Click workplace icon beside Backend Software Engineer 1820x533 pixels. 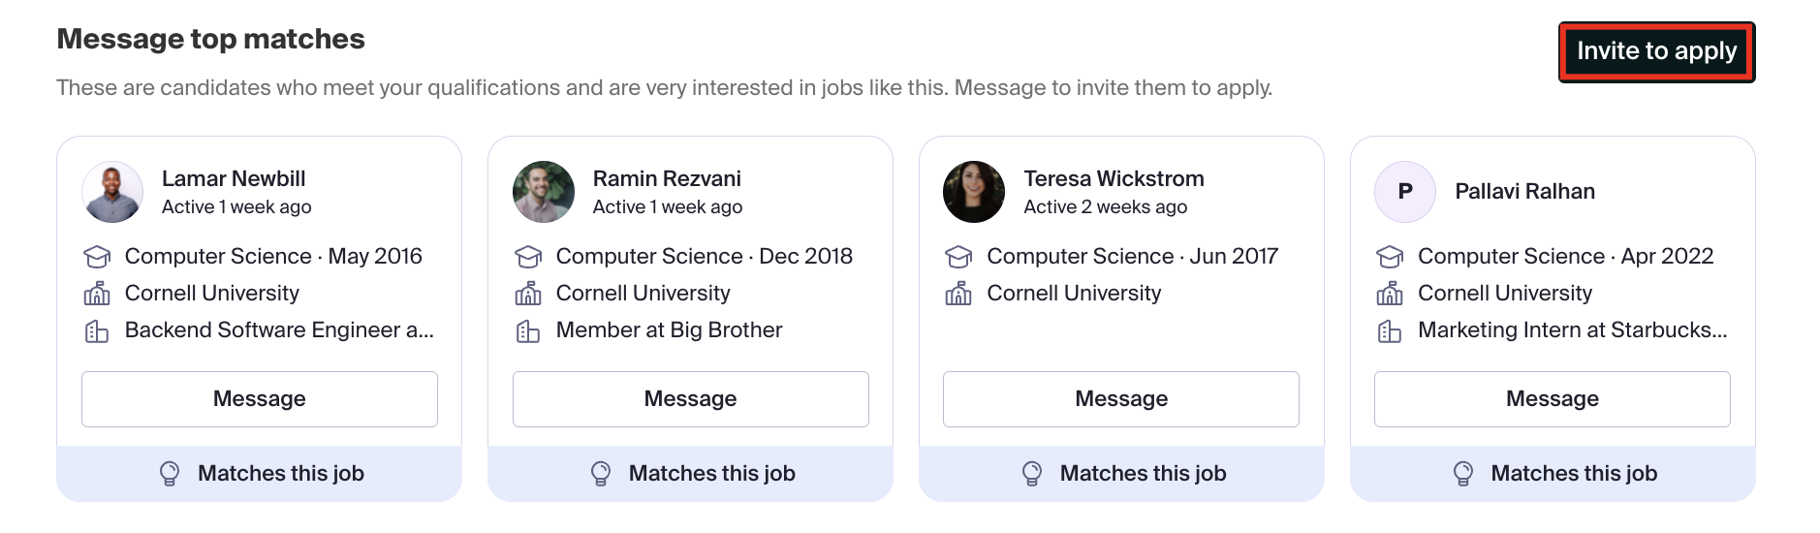pos(97,331)
